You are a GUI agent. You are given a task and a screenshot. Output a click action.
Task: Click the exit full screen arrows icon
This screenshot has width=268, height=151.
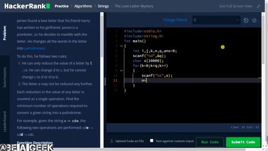click(258, 6)
